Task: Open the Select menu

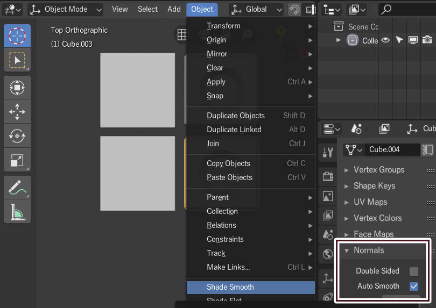Action: coord(147,9)
